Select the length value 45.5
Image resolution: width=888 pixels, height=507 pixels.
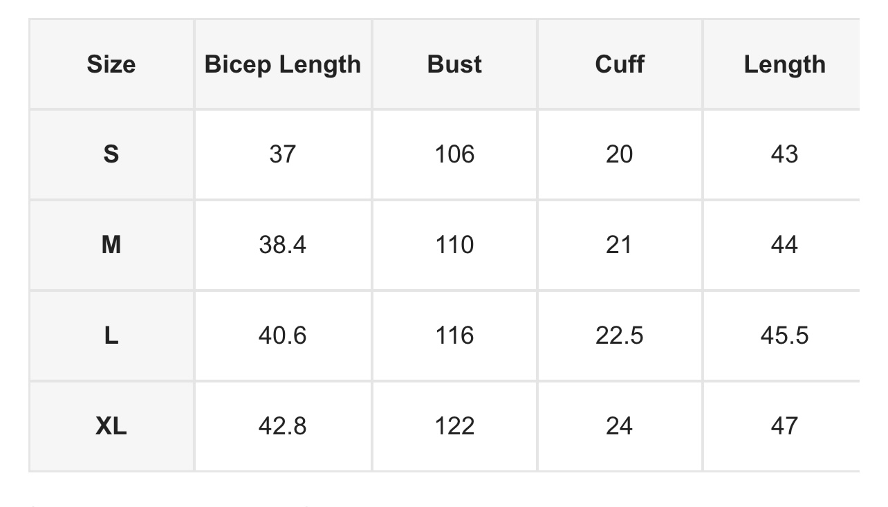pos(785,335)
